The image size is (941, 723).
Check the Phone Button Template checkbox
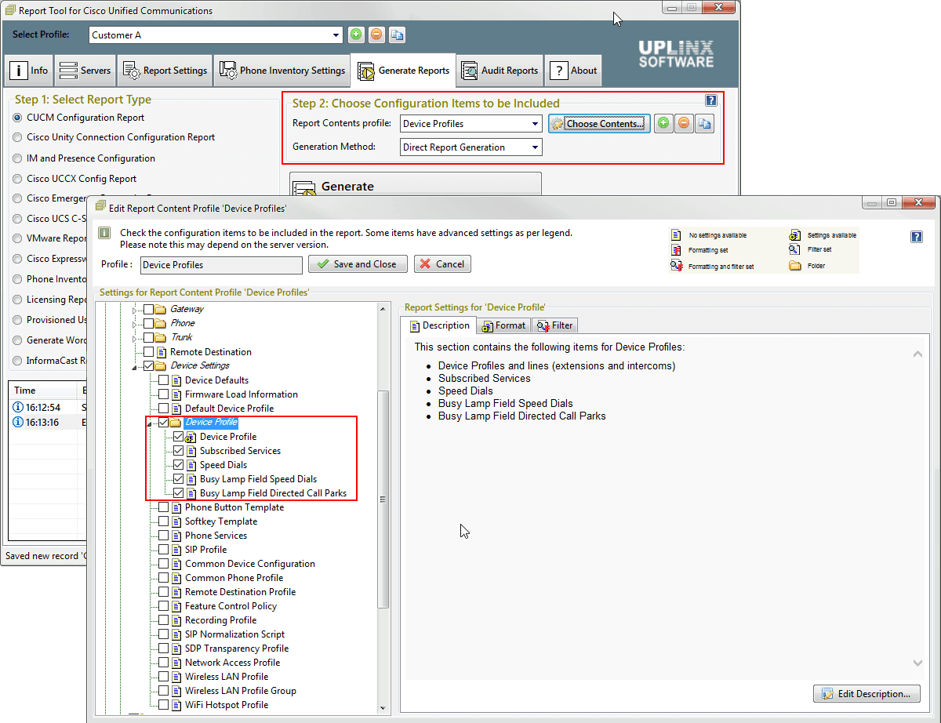tap(163, 507)
